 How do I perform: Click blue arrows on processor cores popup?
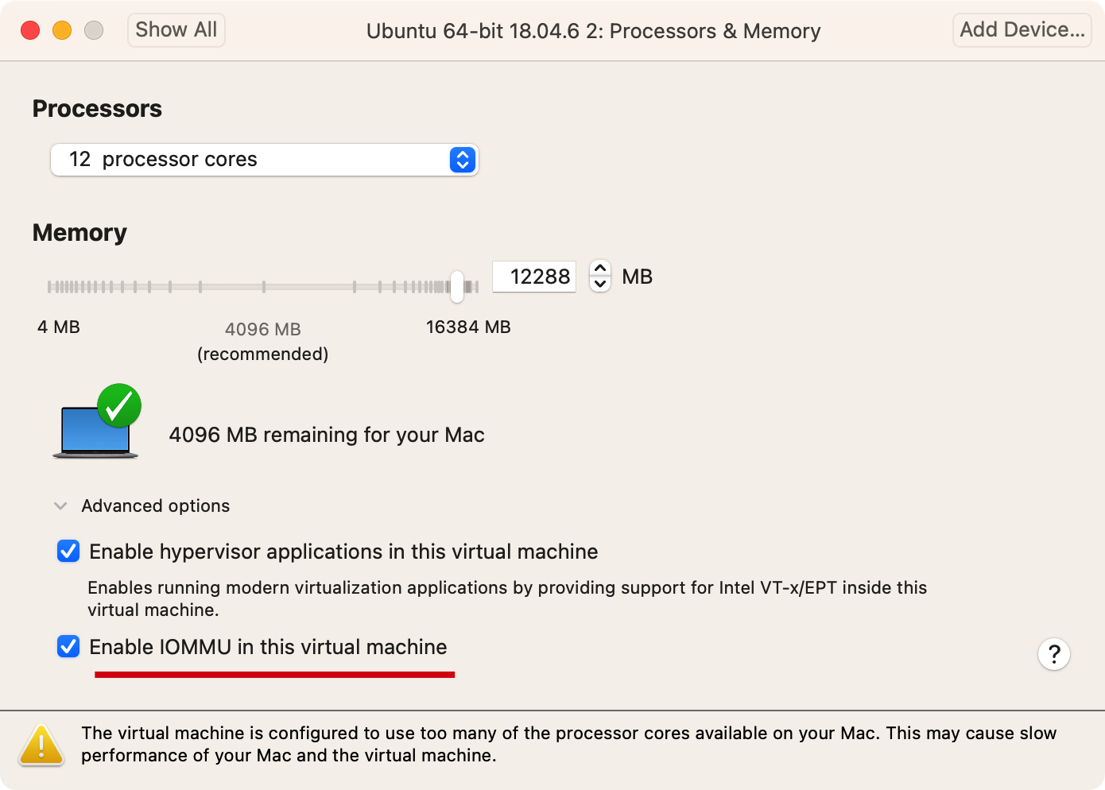pos(462,160)
